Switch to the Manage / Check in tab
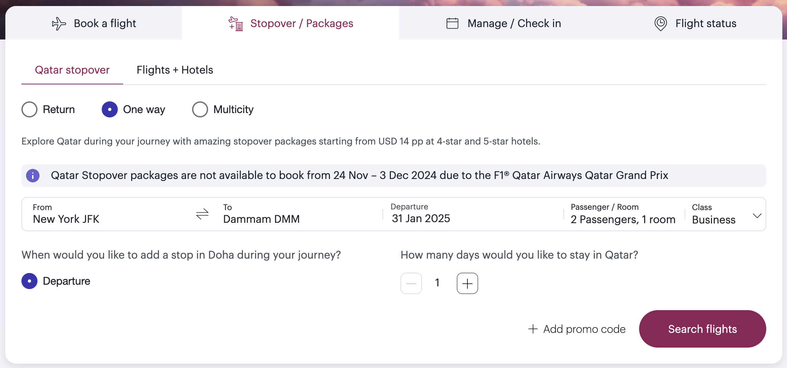 point(504,23)
